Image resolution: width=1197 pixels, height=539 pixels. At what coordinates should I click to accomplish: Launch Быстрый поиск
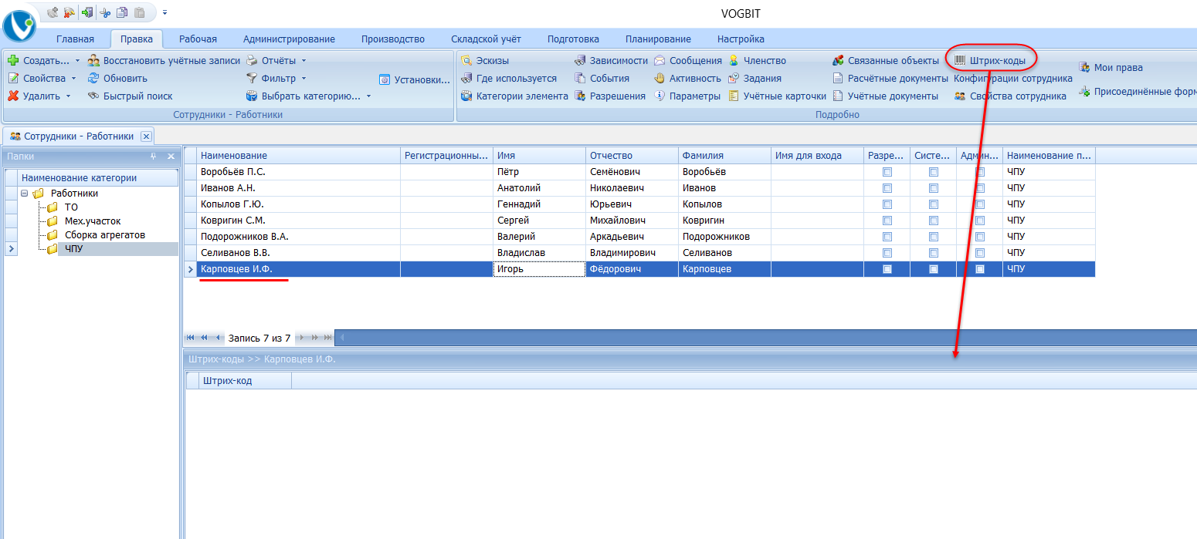(130, 96)
